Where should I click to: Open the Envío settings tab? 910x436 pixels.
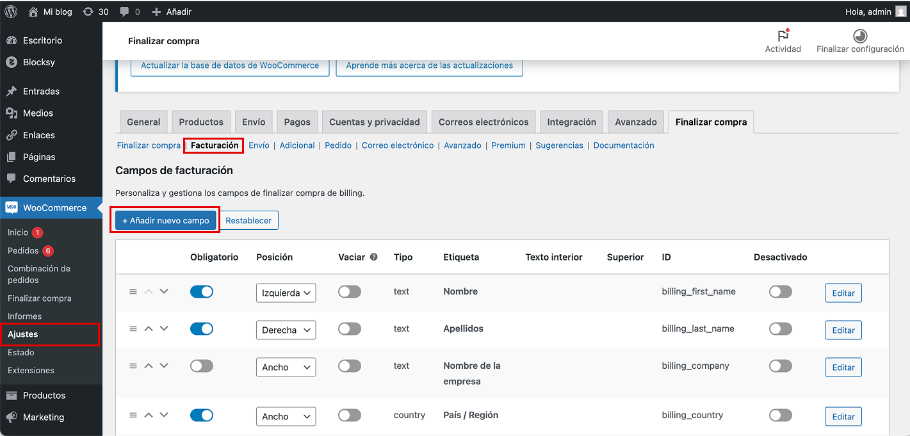tap(254, 122)
